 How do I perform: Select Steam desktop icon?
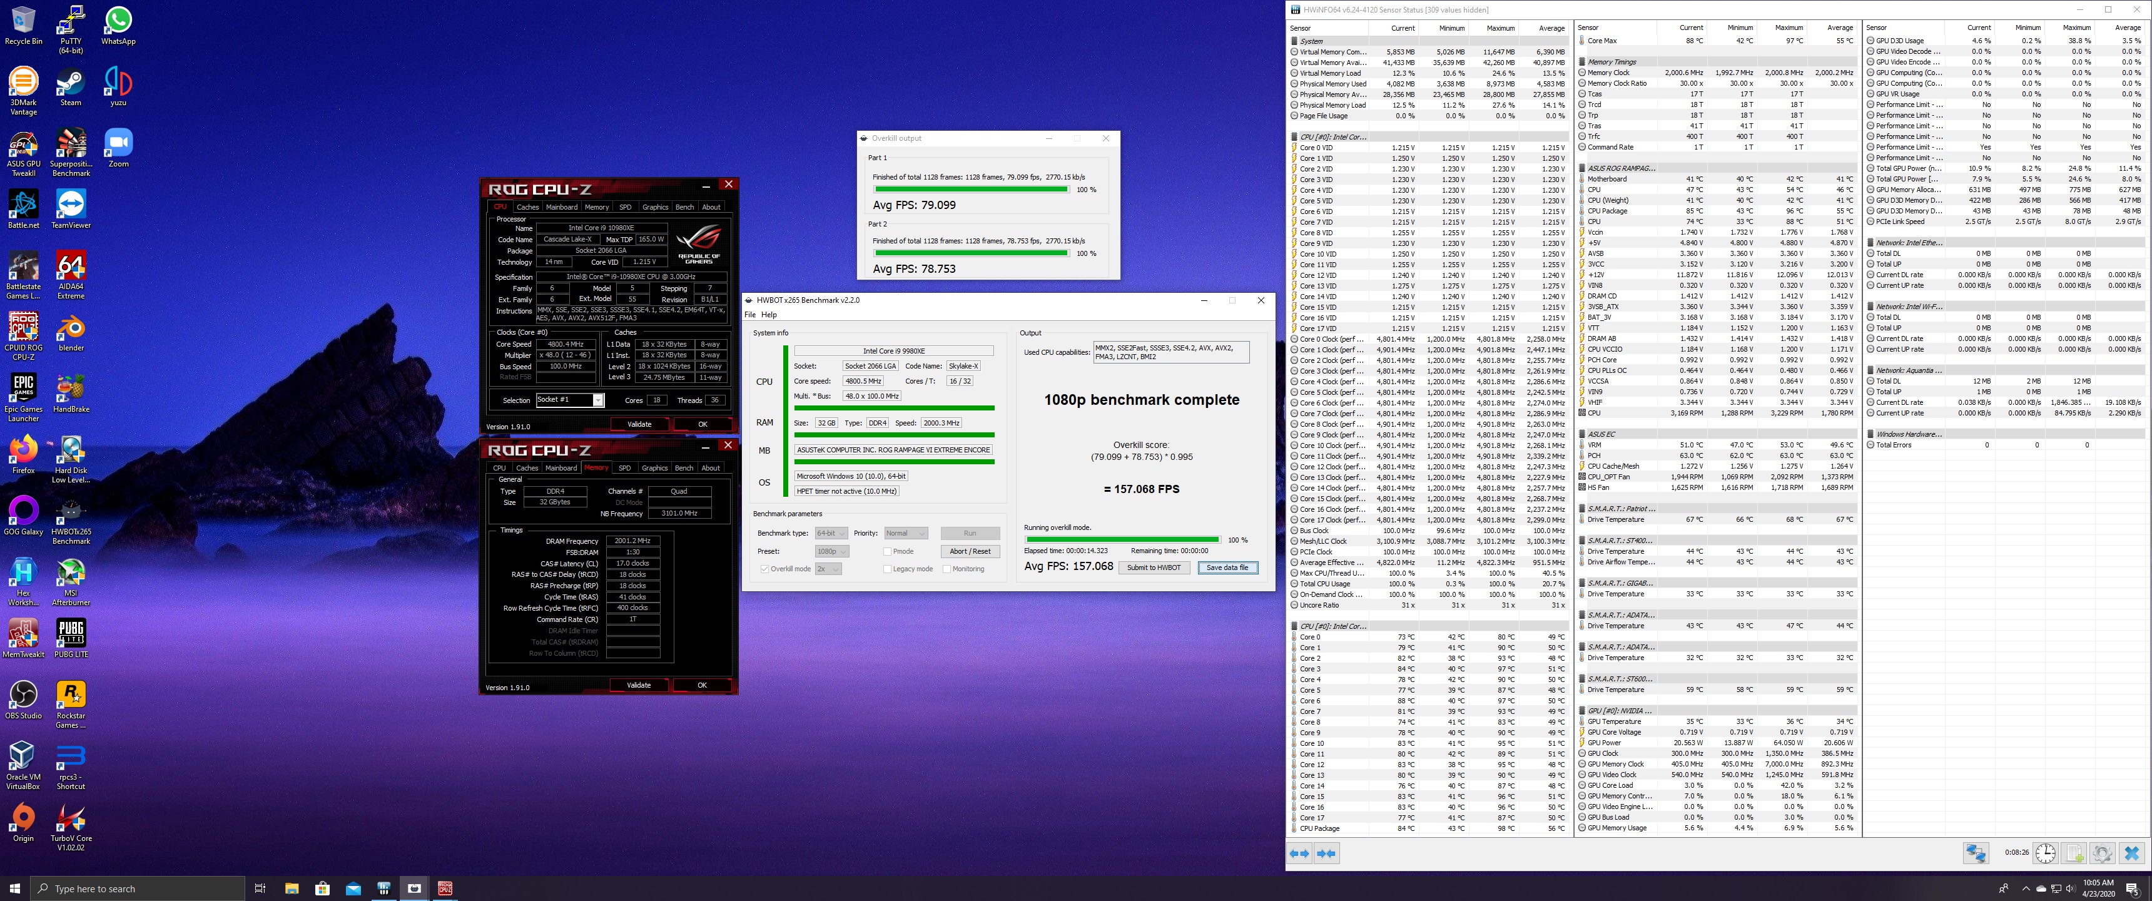(71, 87)
